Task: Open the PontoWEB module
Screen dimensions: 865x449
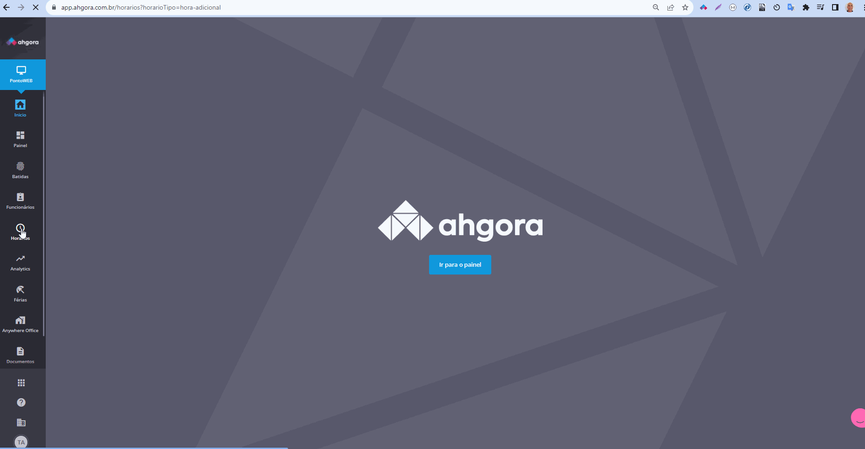Action: click(21, 74)
